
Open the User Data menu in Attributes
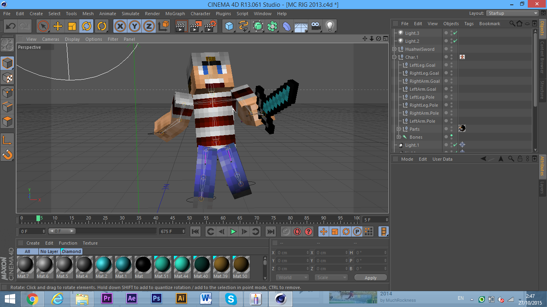(442, 159)
